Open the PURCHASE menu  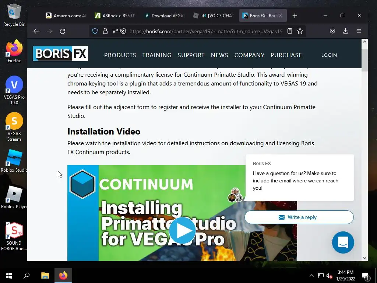click(x=286, y=55)
